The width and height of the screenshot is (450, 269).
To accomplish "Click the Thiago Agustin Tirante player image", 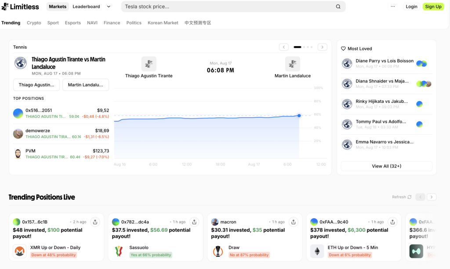I will (x=149, y=64).
